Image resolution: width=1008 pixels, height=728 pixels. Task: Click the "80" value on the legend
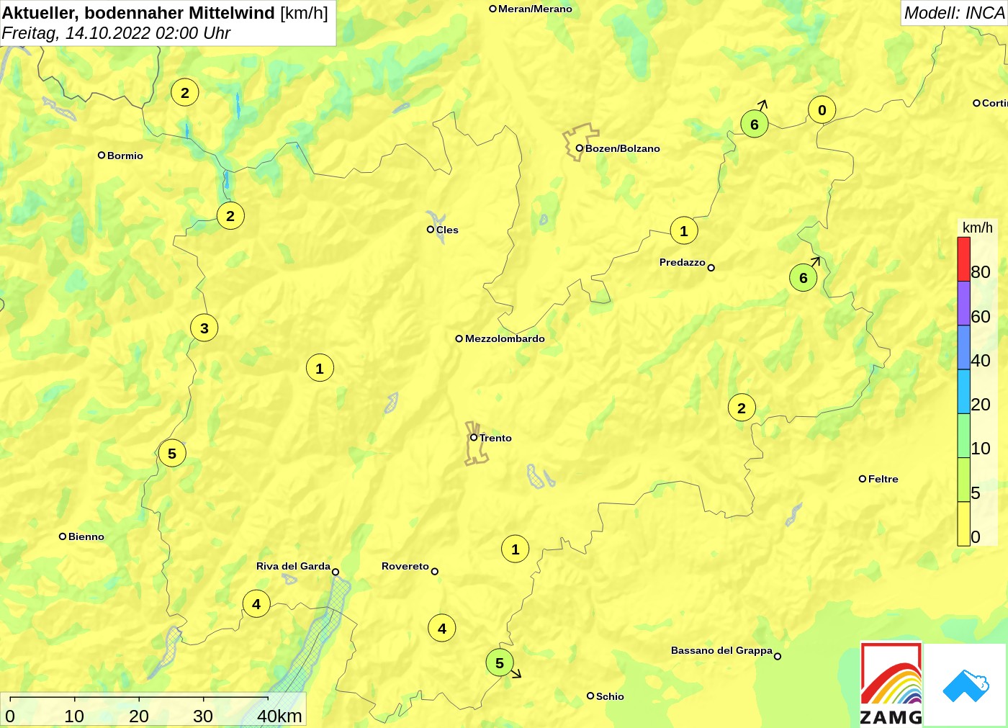click(981, 272)
